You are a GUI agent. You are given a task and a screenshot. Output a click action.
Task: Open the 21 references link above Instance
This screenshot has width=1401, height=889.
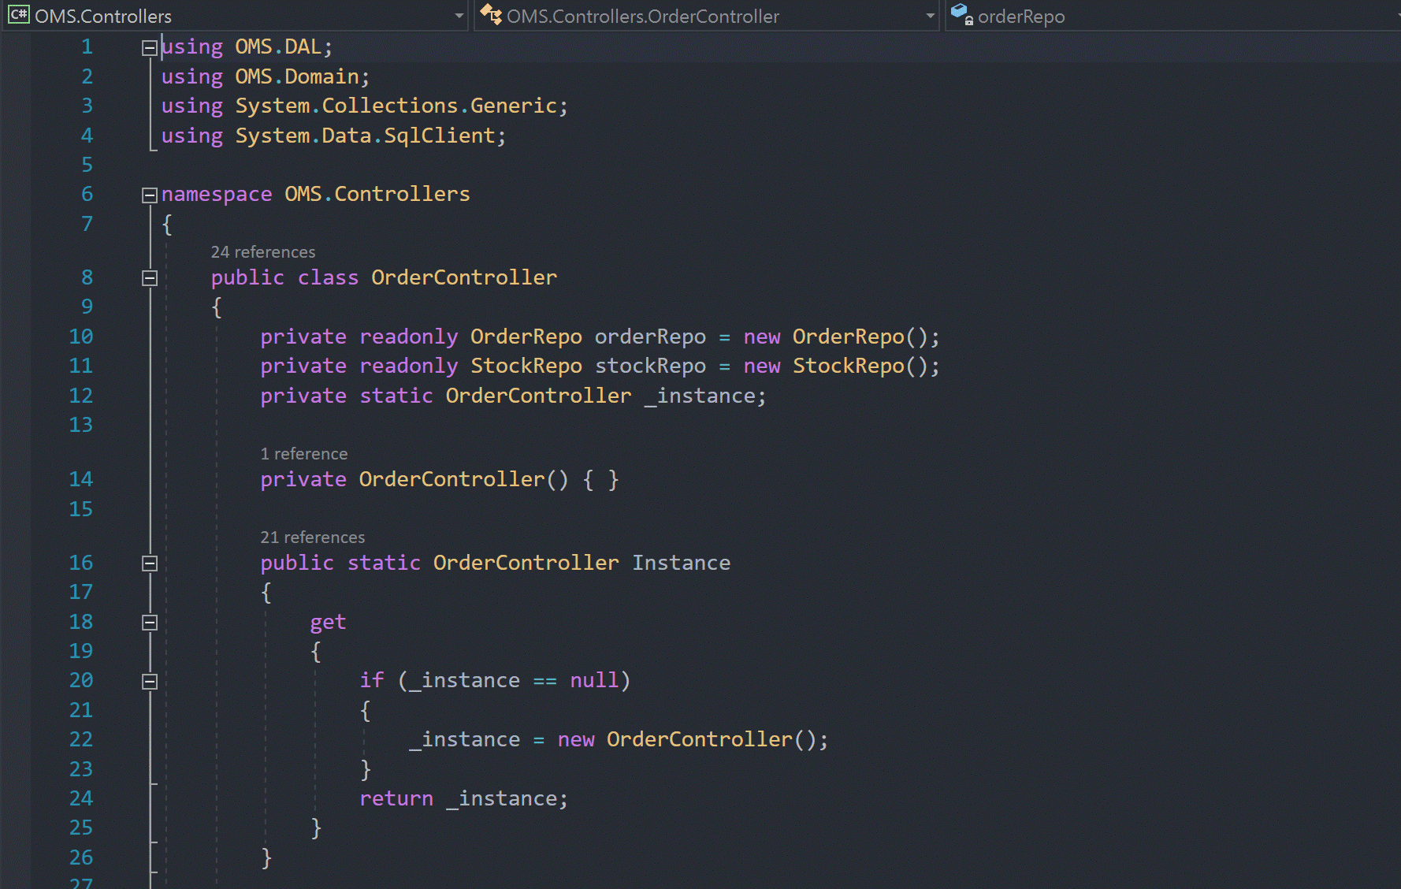pos(312,537)
